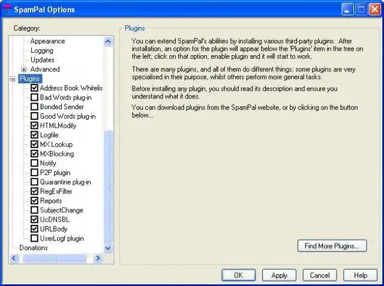Expand the Advanced tree node
Image resolution: width=384 pixels, height=286 pixels.
pyautogui.click(x=24, y=70)
